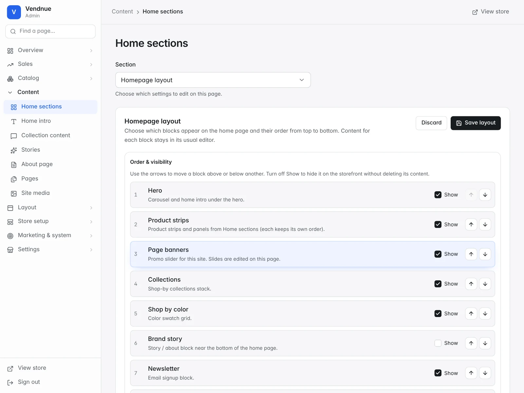Click the Find a page search field
Screen dimensions: 524x393
tap(50, 31)
